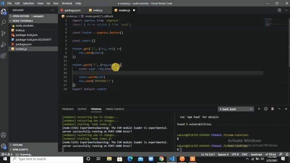
Task: Open the Source Control view
Action: pos(4,34)
